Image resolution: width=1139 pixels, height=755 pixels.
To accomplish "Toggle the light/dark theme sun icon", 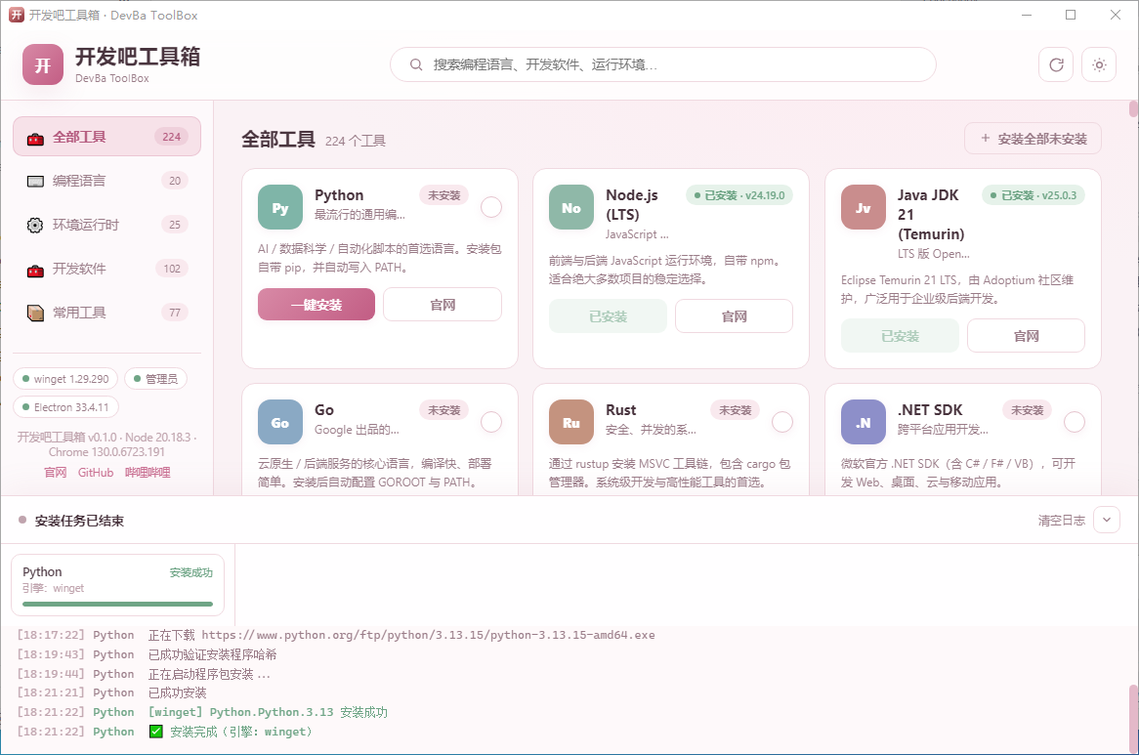I will [1099, 65].
